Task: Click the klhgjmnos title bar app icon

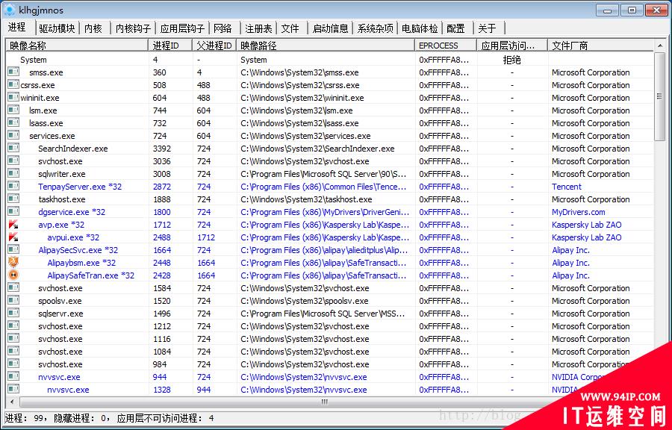Action: (x=10, y=10)
